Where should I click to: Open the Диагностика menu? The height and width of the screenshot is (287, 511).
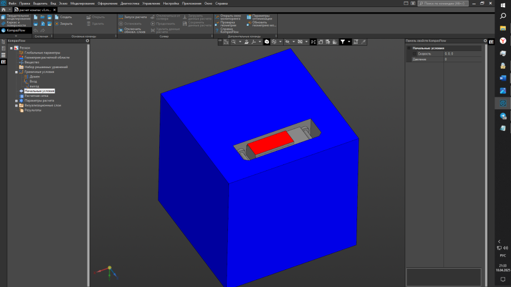[x=130, y=4]
